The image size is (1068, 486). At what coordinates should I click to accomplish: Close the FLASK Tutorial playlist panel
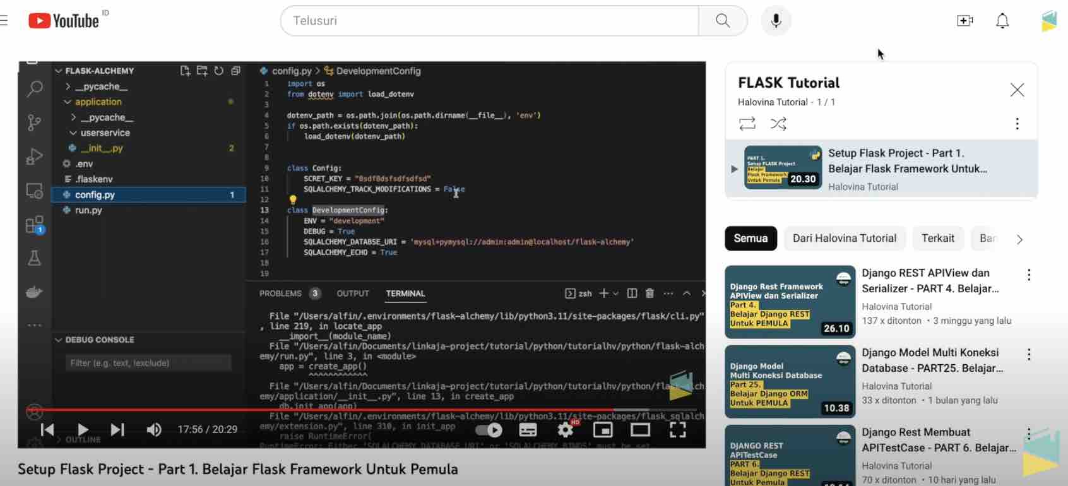click(x=1017, y=90)
